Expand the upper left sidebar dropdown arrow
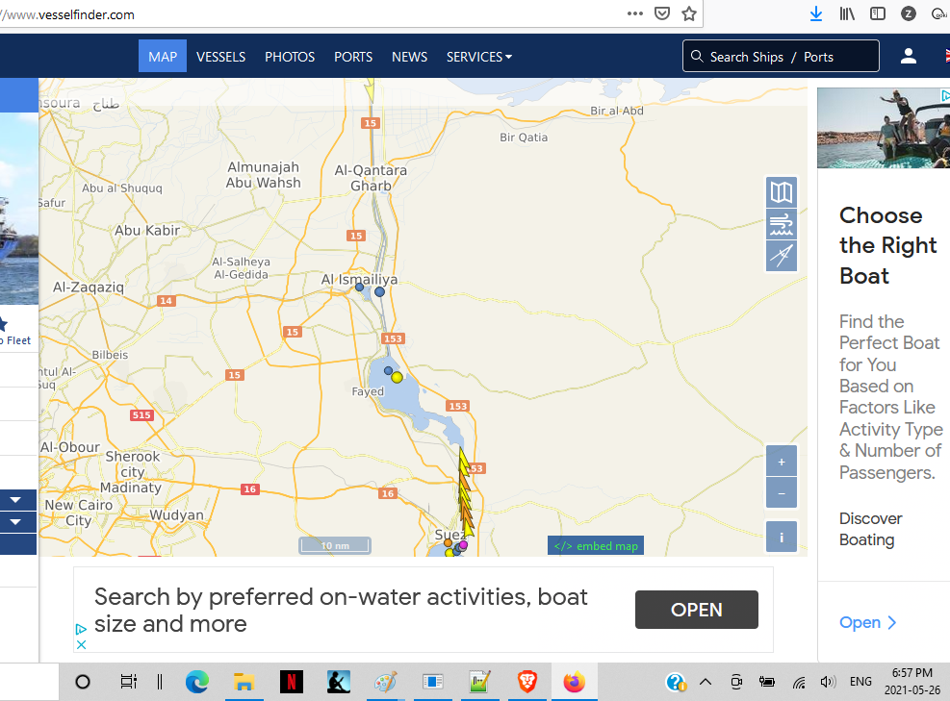The width and height of the screenshot is (950, 701). (x=15, y=500)
